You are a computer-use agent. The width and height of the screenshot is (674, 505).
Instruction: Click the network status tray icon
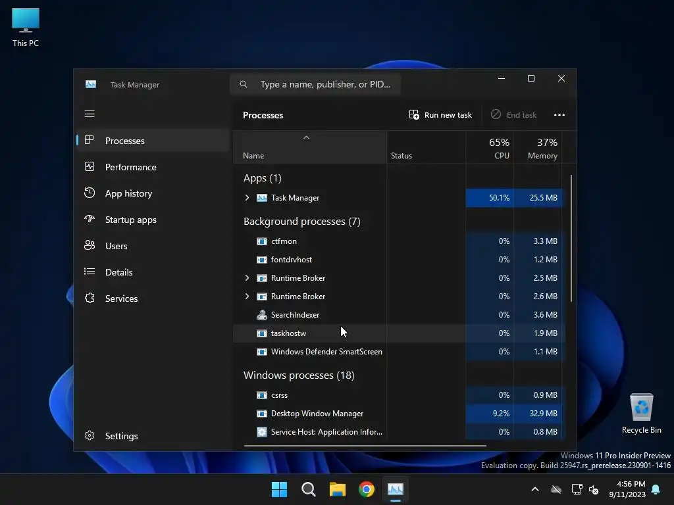pos(577,489)
